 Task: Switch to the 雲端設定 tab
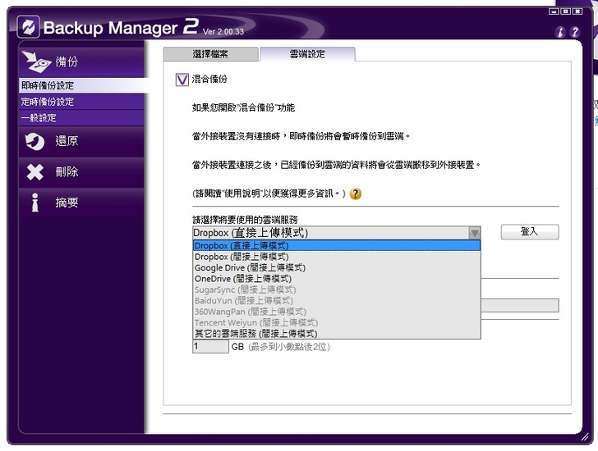pos(307,54)
